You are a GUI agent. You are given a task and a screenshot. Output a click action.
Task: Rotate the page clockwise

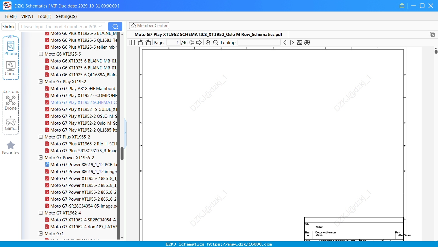tap(148, 43)
